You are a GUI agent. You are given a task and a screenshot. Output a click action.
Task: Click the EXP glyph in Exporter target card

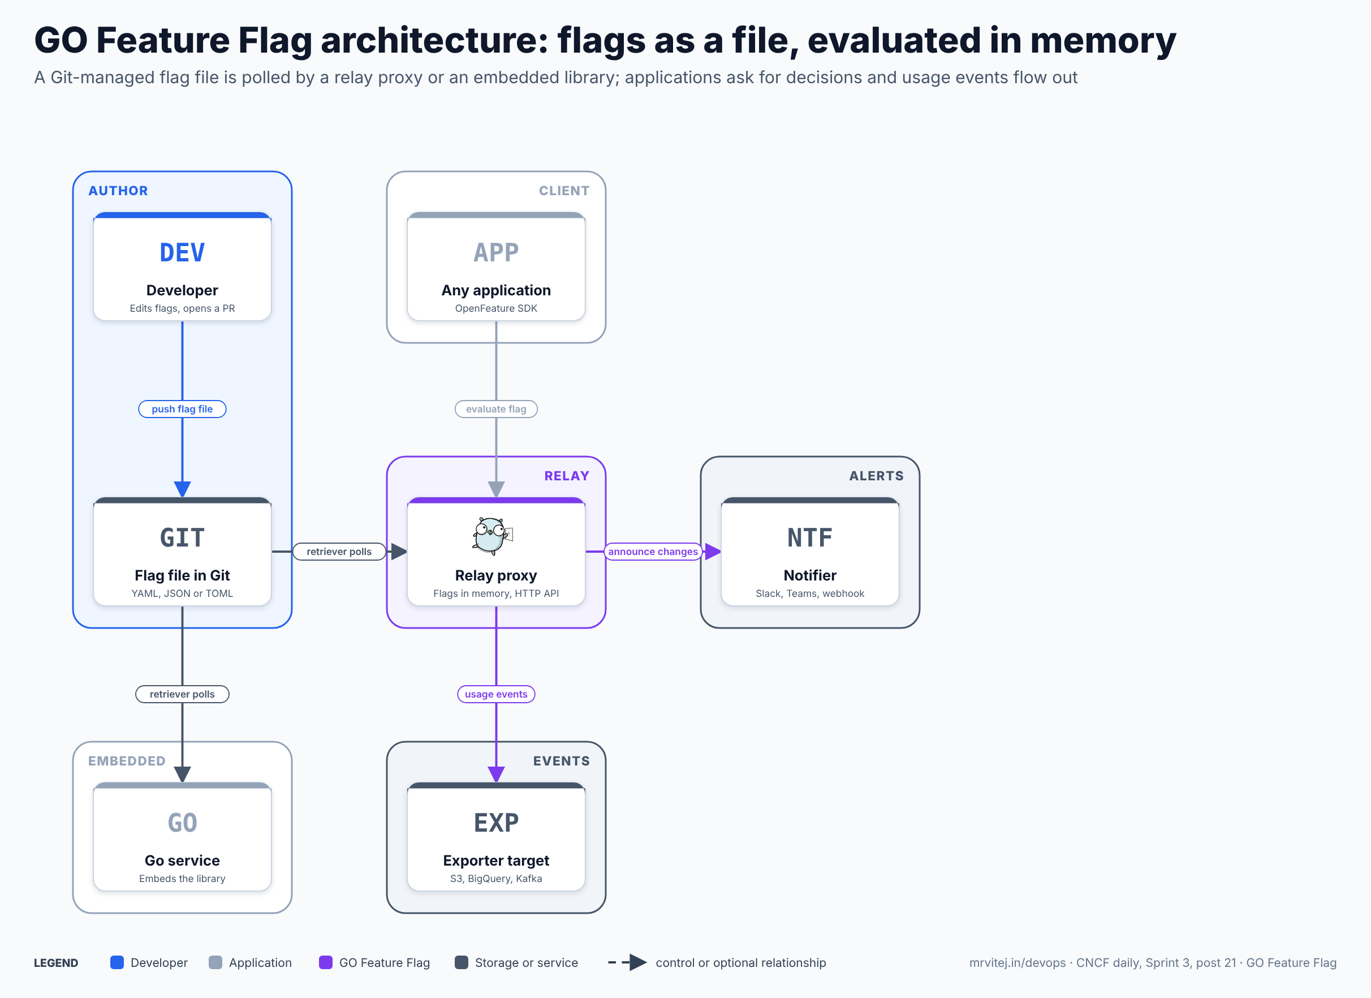(495, 823)
